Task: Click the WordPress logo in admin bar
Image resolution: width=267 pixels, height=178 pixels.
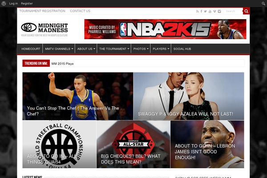Action: tap(4, 4)
